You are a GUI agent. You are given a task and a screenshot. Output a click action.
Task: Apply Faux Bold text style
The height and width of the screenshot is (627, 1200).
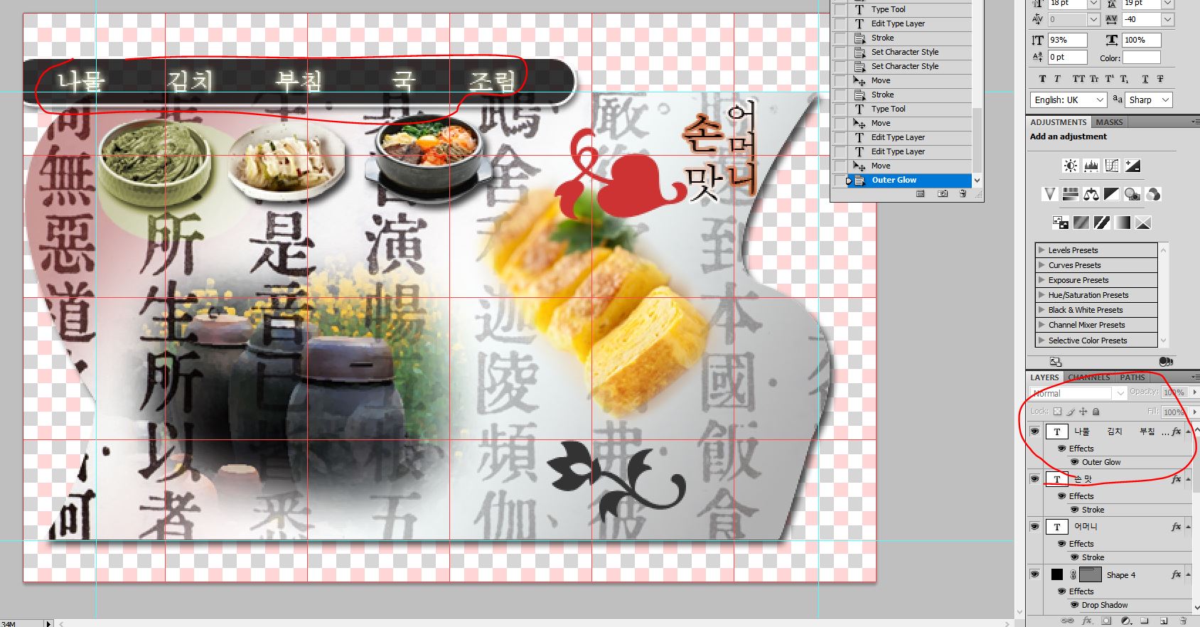(x=1042, y=79)
